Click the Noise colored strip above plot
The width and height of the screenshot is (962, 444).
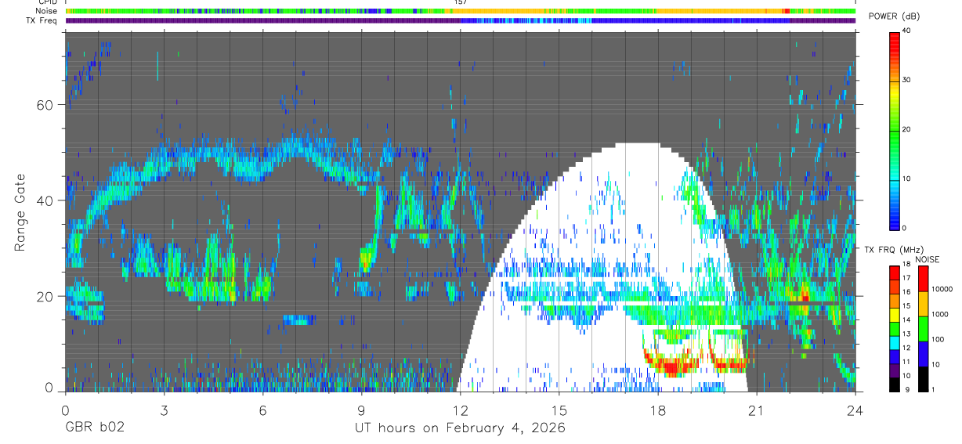(461, 11)
